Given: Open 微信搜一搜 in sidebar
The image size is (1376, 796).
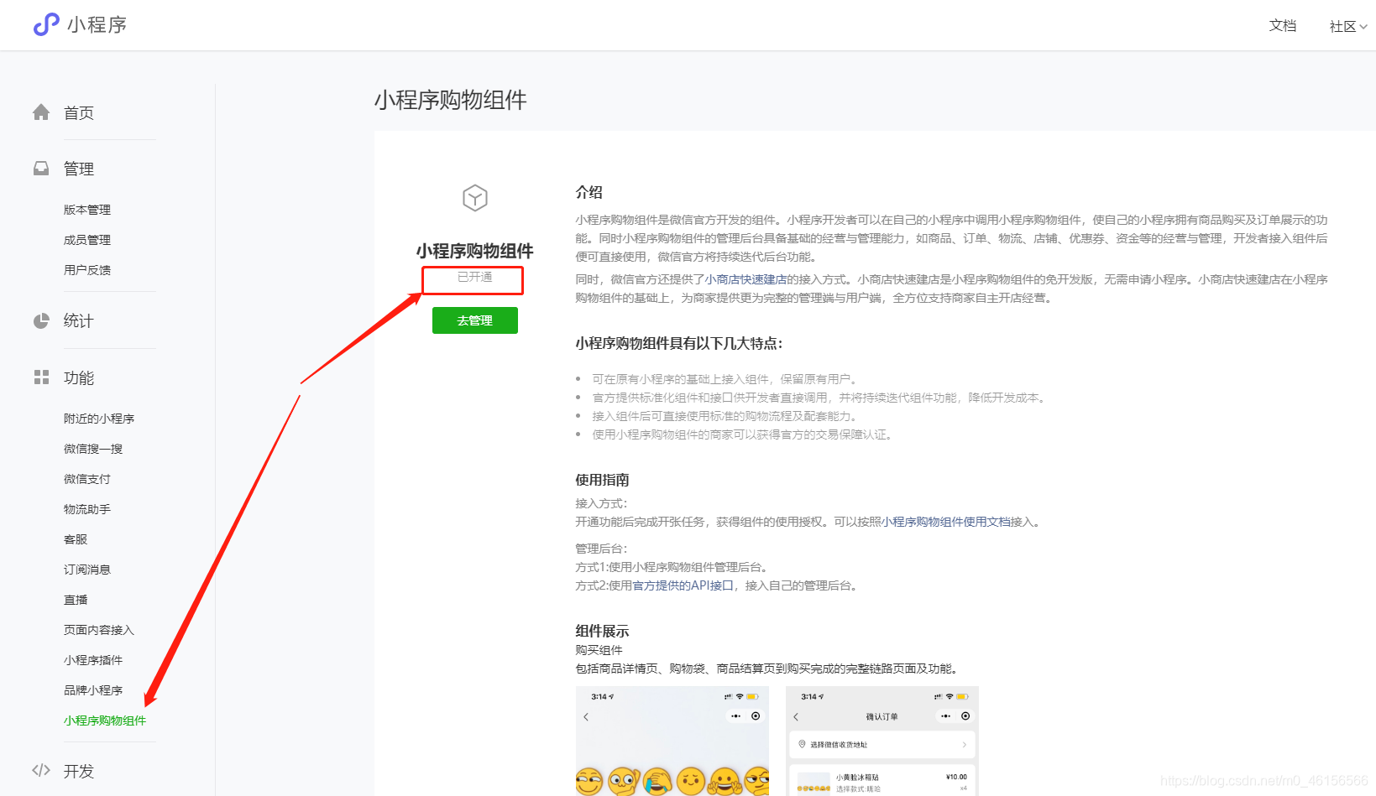Looking at the screenshot, I should 93,449.
